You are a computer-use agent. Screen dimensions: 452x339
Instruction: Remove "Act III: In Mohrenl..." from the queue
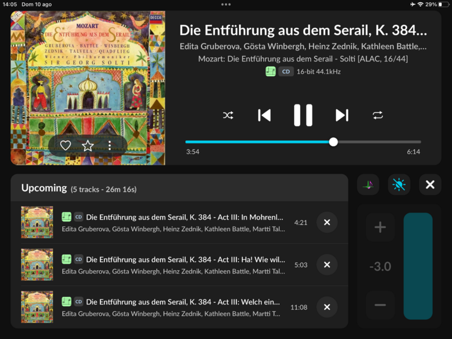pos(327,223)
